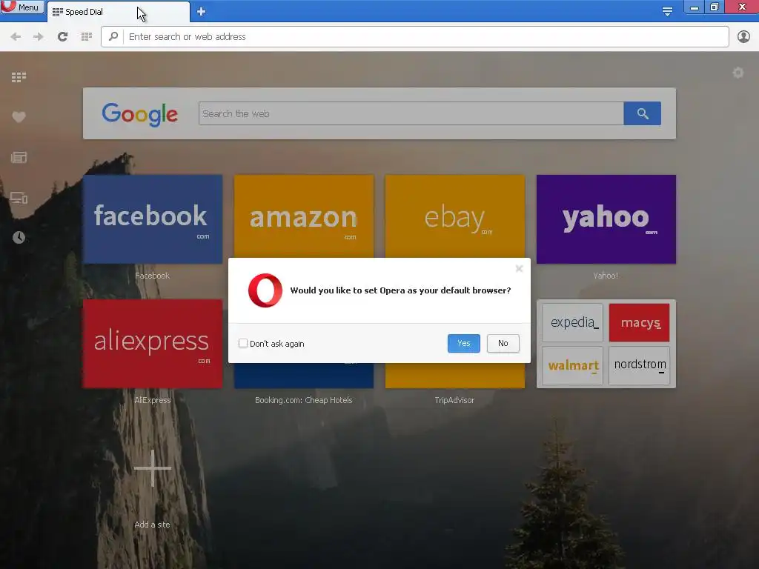759x569 pixels.
Task: Close the default browser dialog with X
Action: tap(519, 268)
